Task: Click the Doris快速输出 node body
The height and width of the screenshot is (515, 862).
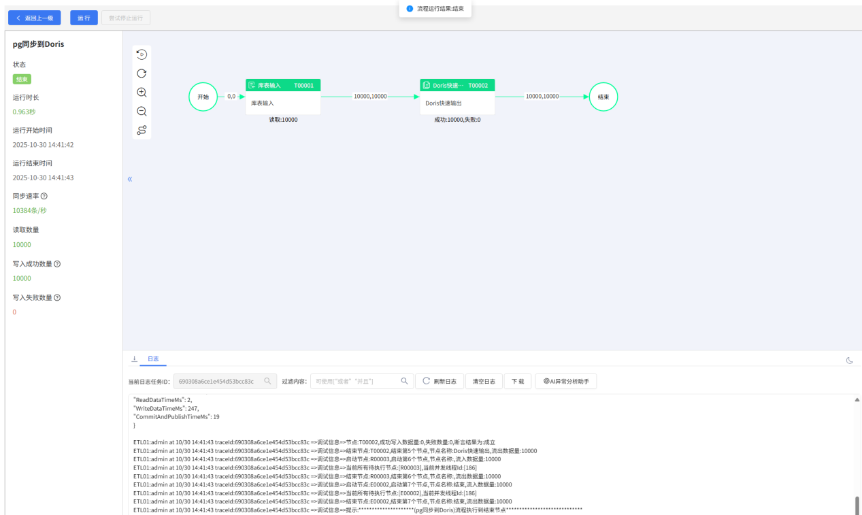Action: coord(457,103)
